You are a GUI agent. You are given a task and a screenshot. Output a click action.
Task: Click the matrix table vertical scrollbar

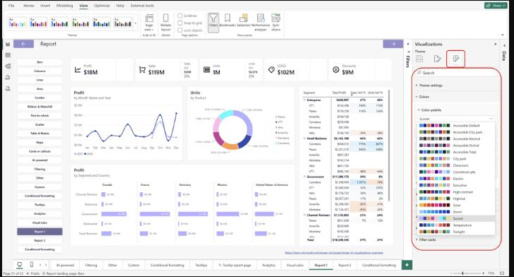pos(389,146)
